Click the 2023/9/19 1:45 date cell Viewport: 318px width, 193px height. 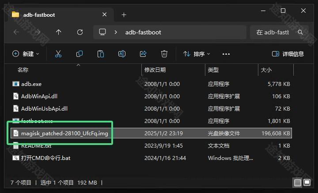(x=163, y=146)
